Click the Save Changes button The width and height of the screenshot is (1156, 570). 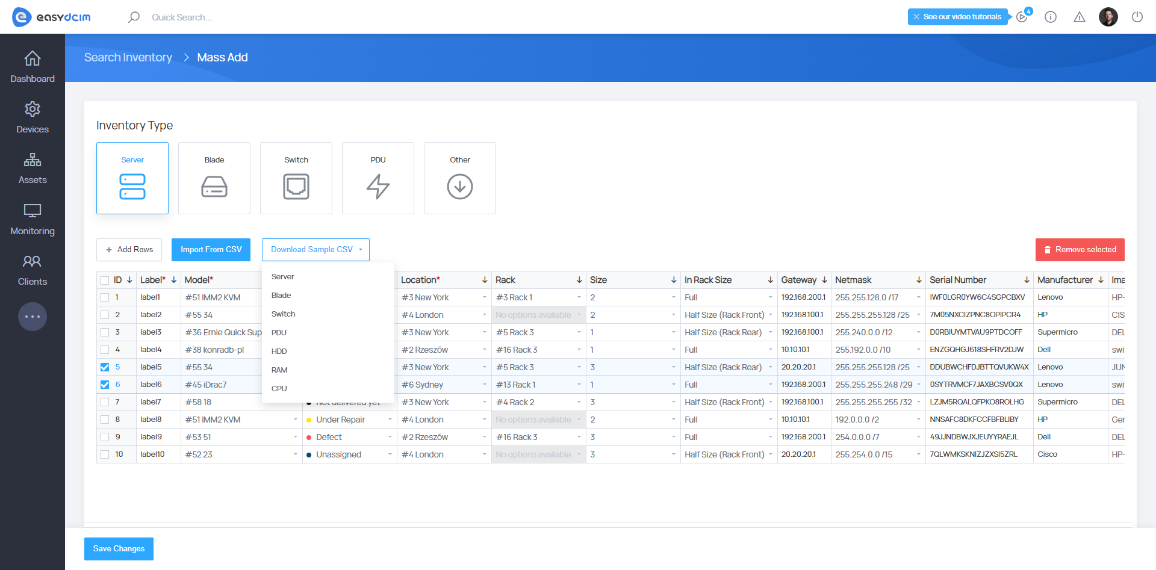[x=119, y=549]
